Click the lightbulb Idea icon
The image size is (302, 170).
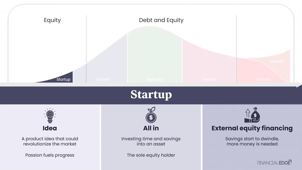pyautogui.click(x=50, y=116)
